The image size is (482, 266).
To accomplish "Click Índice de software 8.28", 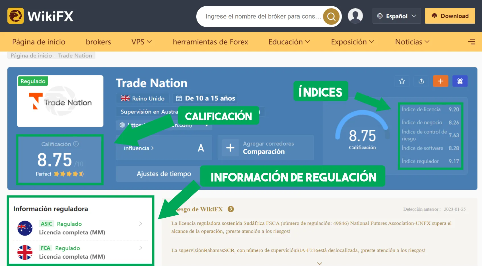I will coord(430,148).
